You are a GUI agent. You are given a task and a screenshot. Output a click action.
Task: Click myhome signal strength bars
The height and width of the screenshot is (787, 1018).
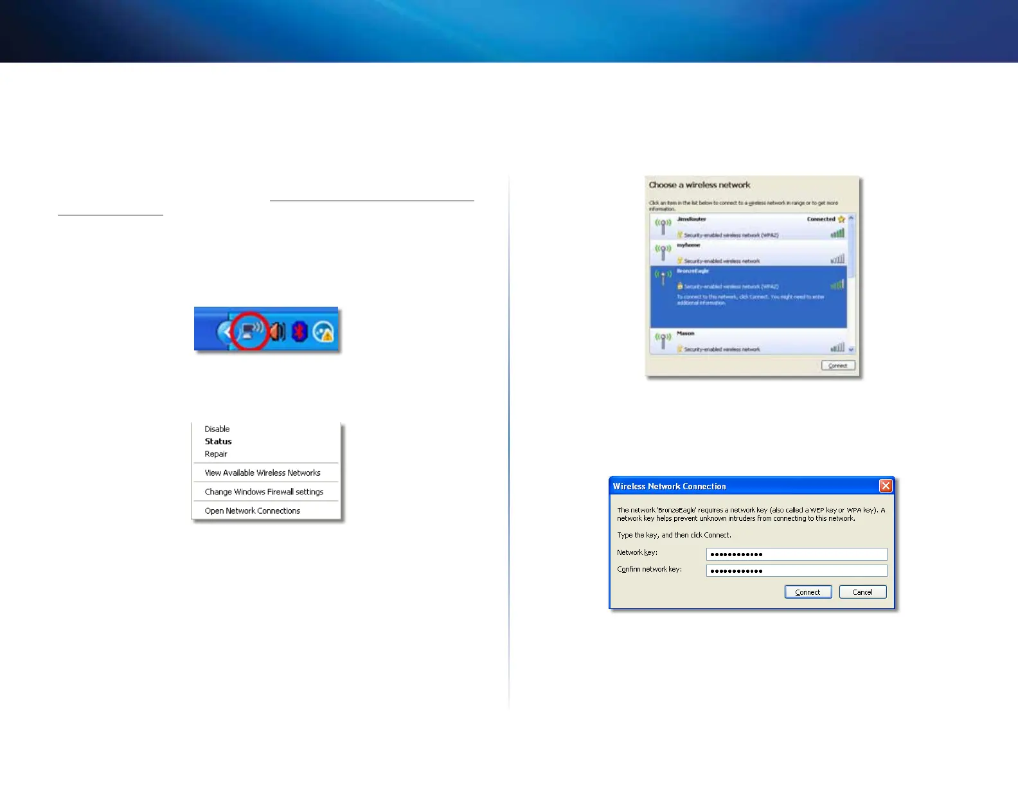click(x=837, y=259)
